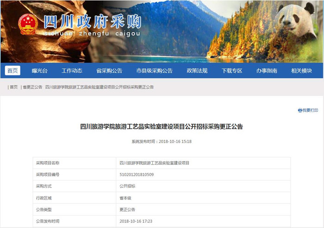Viewport: 324px width, 228px height.
Task: Click the 四川政府采购 site title
Action: coord(93,22)
